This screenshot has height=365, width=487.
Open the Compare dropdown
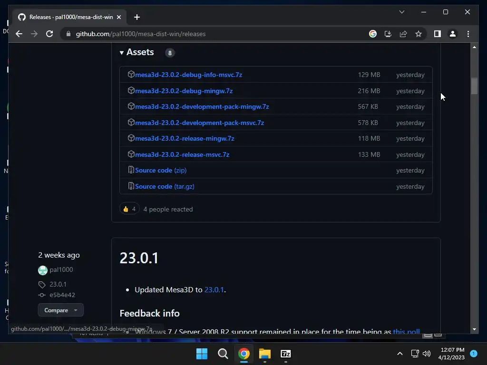pos(60,310)
